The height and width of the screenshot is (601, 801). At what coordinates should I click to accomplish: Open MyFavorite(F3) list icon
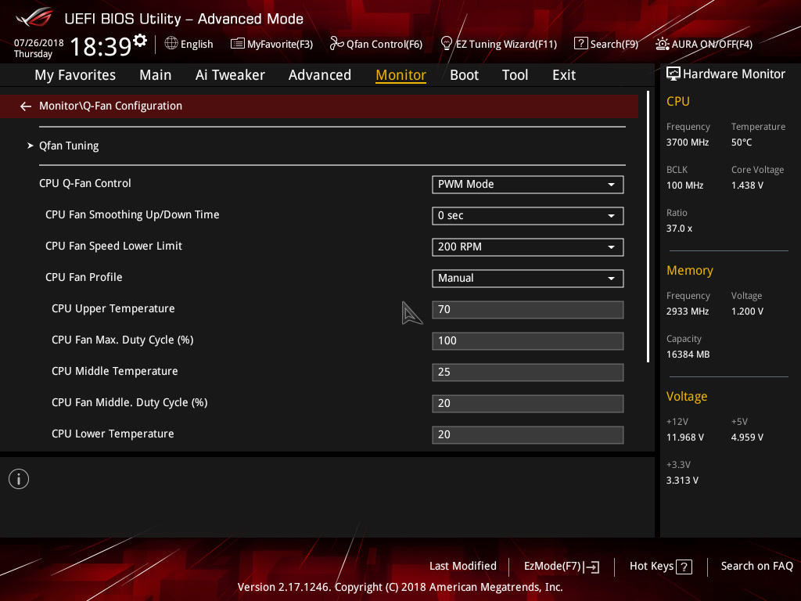(237, 44)
